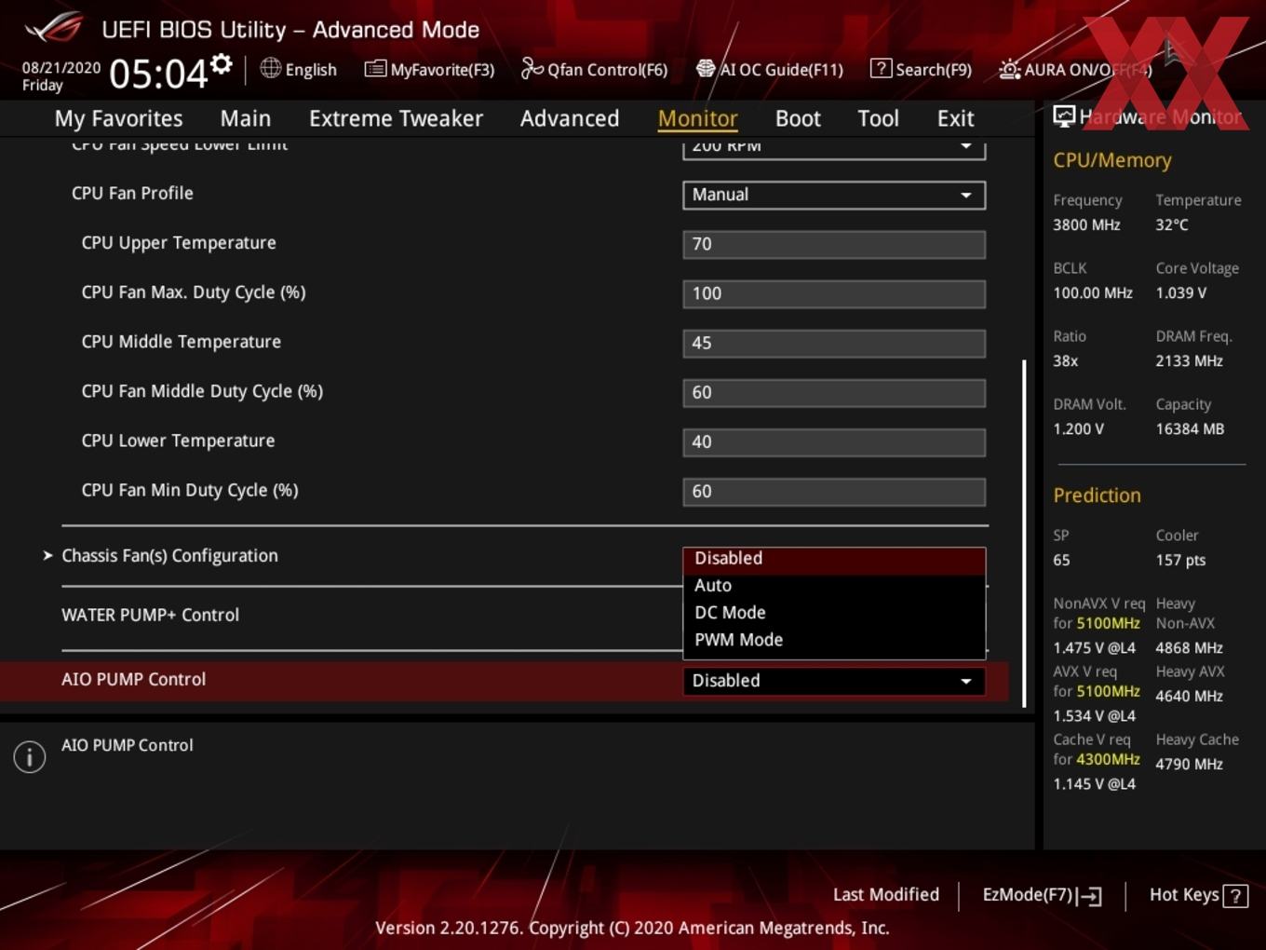
Task: Click 4790 MHz Heavy Cache value
Action: click(1190, 765)
